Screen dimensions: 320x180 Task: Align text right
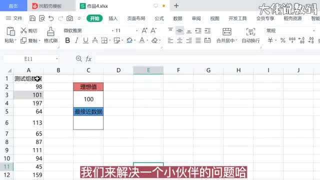[x=189, y=40]
